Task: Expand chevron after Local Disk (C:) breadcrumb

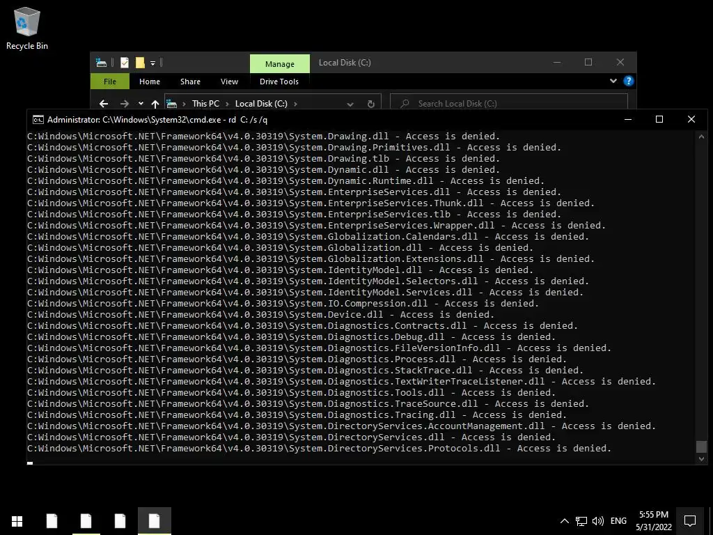Action: (295, 104)
